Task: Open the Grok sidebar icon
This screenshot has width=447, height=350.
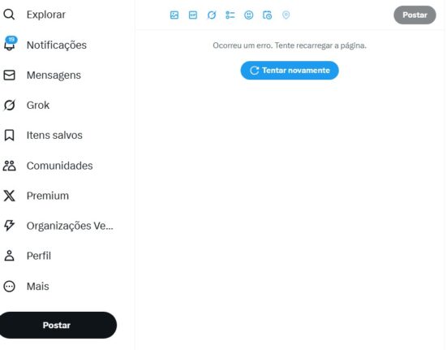Action: 9,105
